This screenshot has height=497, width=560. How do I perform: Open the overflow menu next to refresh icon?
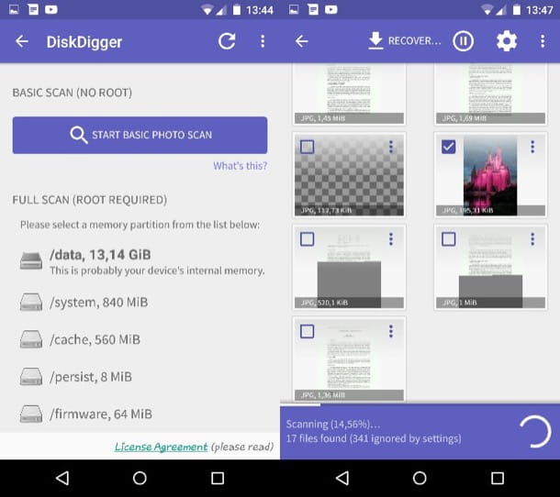(x=263, y=41)
